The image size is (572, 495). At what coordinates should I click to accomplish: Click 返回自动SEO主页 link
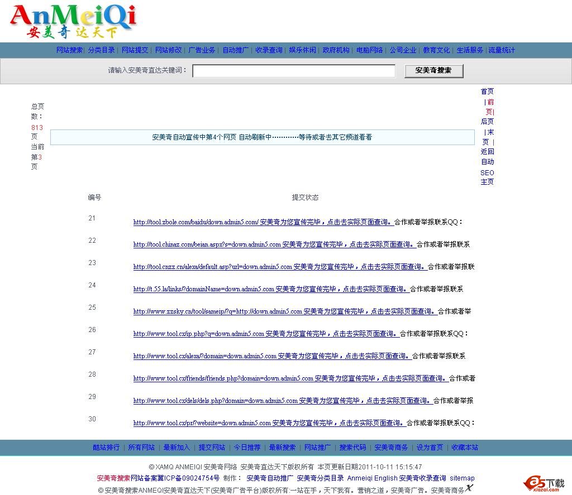(487, 166)
